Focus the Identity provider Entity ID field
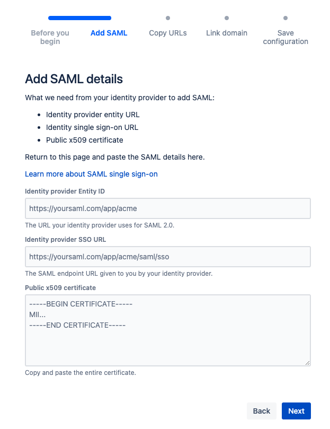Image resolution: width=330 pixels, height=429 pixels. coord(167,209)
